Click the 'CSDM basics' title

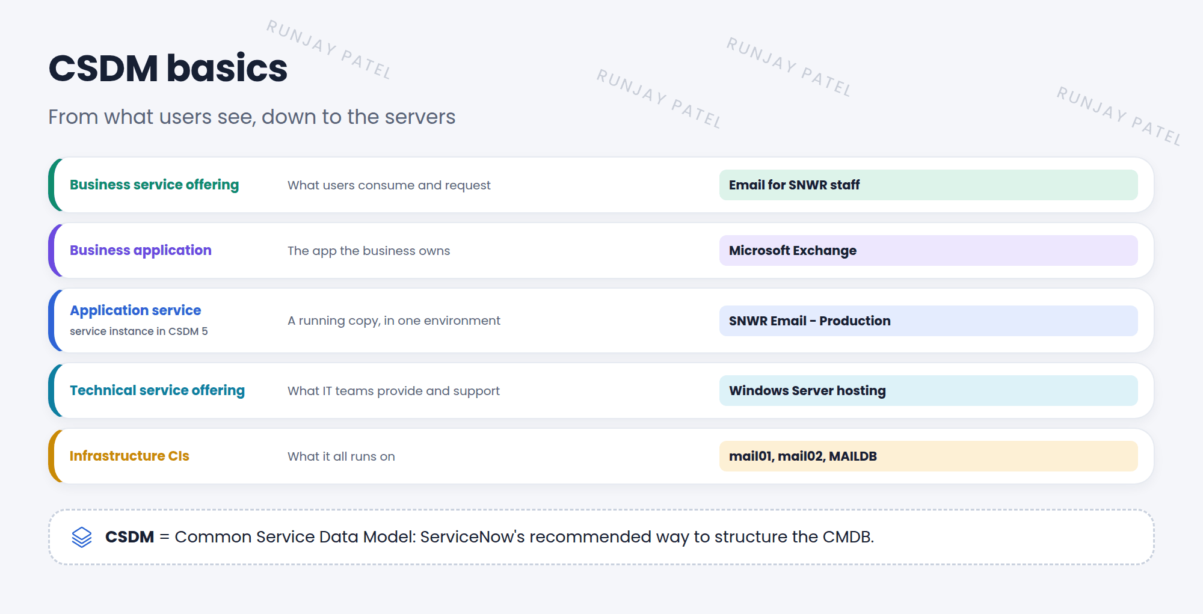(x=168, y=68)
